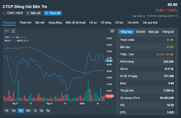Click the Khối lượng 223.500 value
This screenshot has width=181, height=118.
[168, 62]
